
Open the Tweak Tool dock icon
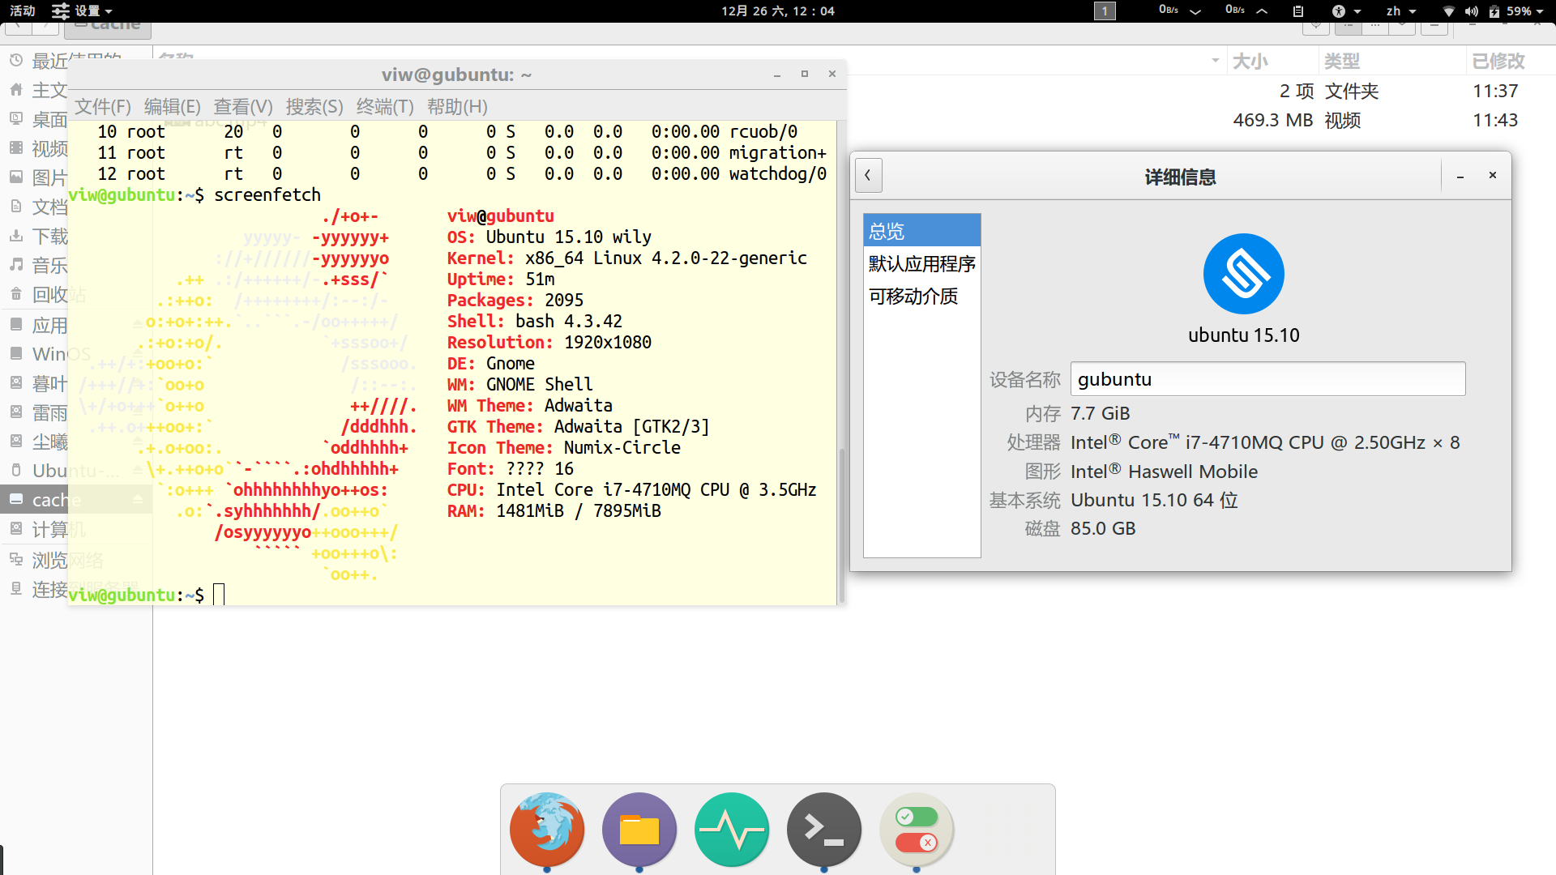pos(917,830)
